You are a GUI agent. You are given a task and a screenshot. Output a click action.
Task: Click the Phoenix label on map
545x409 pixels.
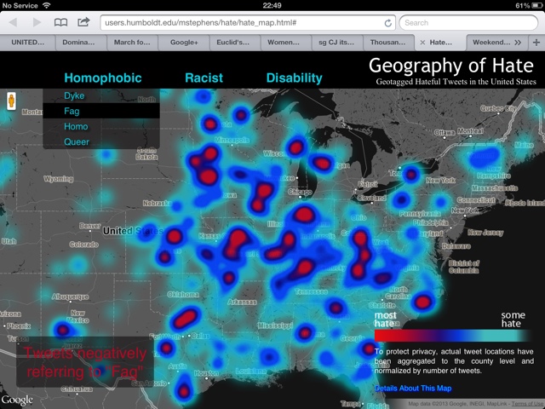coord(19,326)
